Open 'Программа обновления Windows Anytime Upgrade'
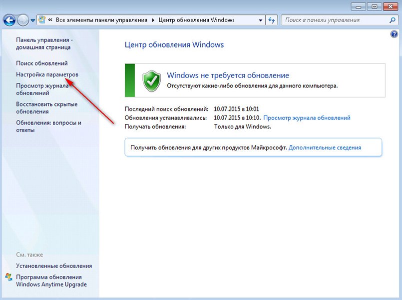The width and height of the screenshot is (402, 300). (x=51, y=281)
